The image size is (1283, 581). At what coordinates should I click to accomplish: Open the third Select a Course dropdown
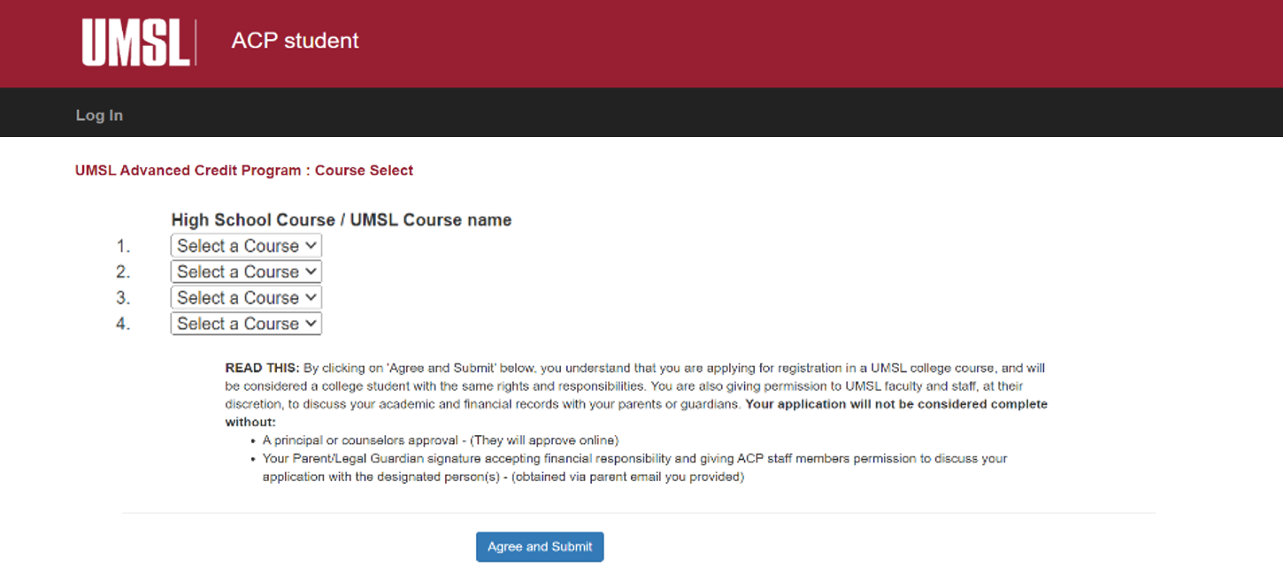(246, 297)
